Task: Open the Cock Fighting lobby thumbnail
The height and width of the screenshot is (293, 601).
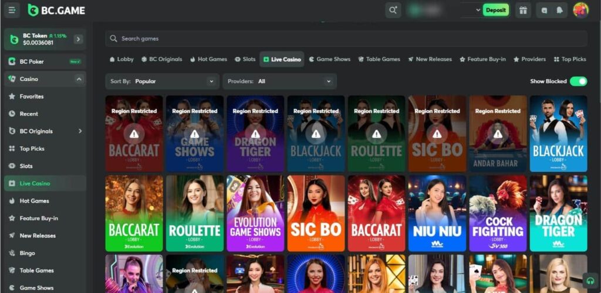Action: (x=498, y=213)
